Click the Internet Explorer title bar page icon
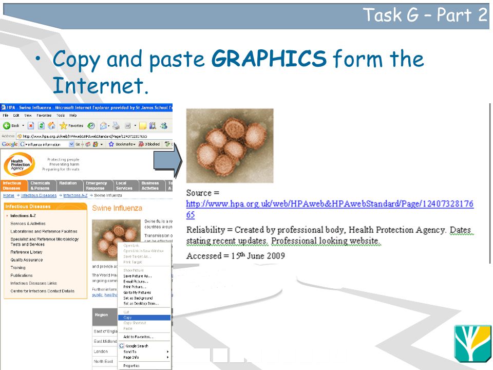This screenshot has width=493, height=370. point(3,107)
